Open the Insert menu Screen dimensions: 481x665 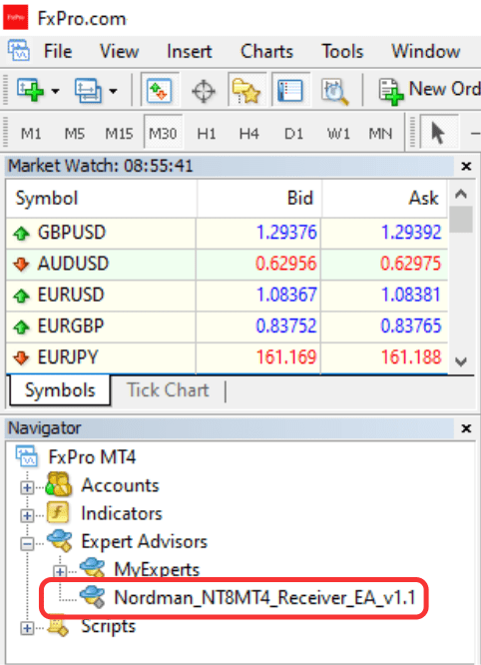(x=189, y=52)
